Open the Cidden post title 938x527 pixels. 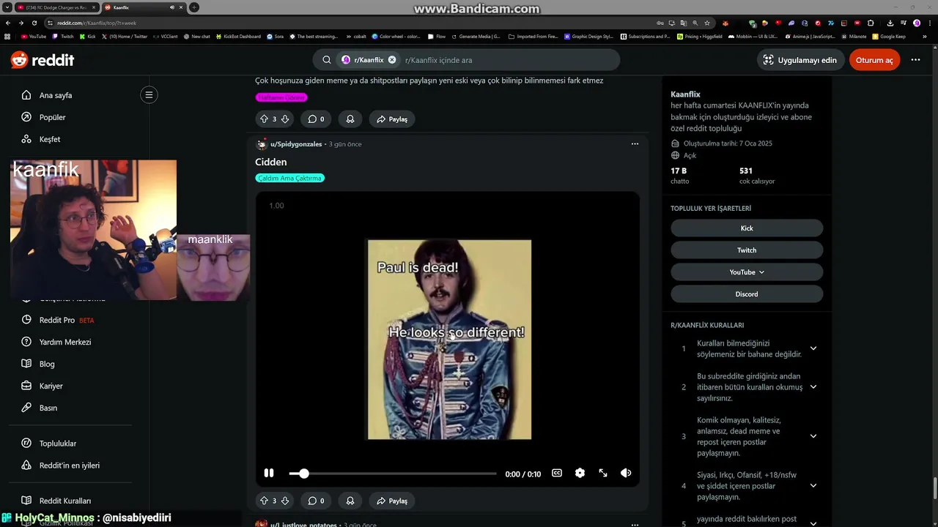pos(270,162)
